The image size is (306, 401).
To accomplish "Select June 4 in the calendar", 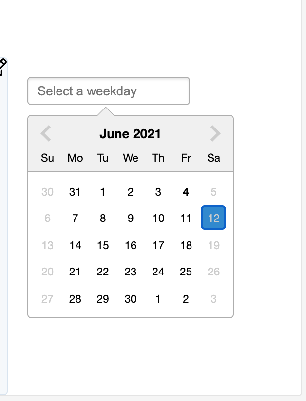I will (x=186, y=192).
